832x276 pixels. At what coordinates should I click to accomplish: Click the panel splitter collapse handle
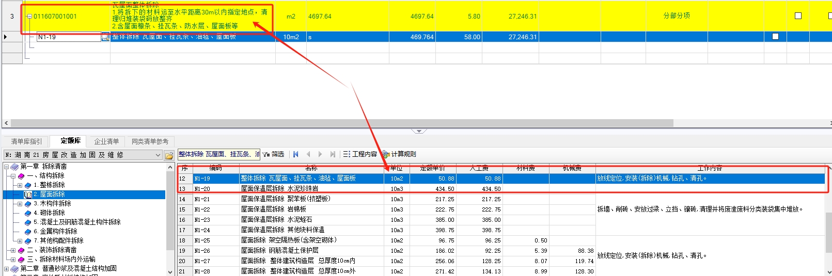[419, 131]
